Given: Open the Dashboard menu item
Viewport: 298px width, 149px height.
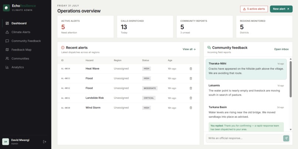Looking at the screenshot, I should [x=26, y=23].
